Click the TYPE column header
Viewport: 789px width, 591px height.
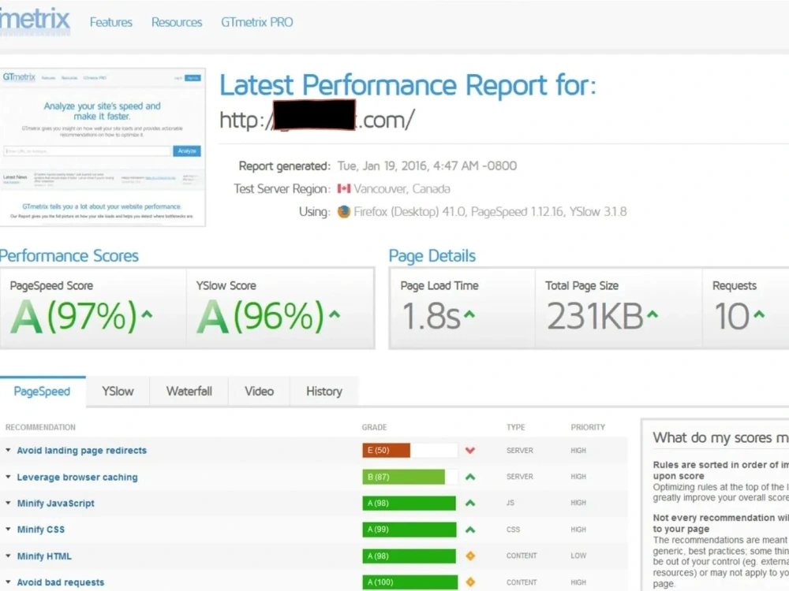pyautogui.click(x=516, y=427)
